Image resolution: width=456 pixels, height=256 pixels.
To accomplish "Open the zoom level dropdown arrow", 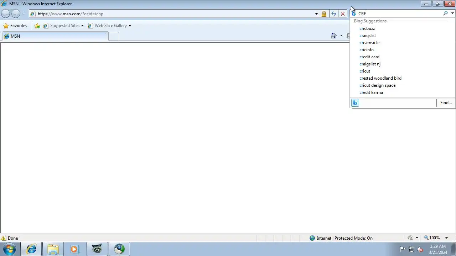I will click(446, 238).
